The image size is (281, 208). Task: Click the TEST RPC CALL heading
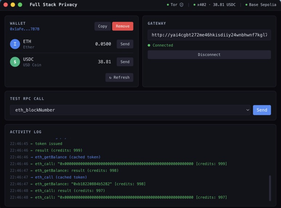(x=27, y=99)
